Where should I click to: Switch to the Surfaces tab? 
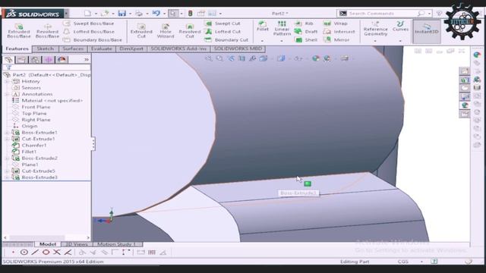pyautogui.click(x=73, y=49)
